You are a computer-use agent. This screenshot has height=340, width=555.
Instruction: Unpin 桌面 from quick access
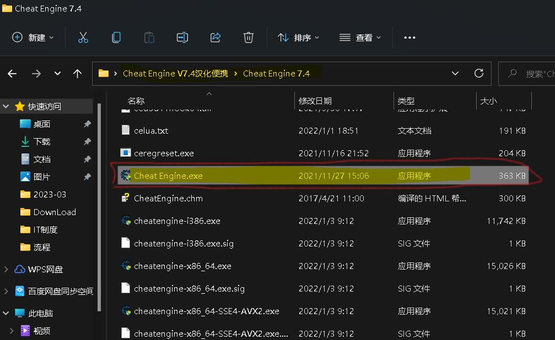[x=88, y=124]
